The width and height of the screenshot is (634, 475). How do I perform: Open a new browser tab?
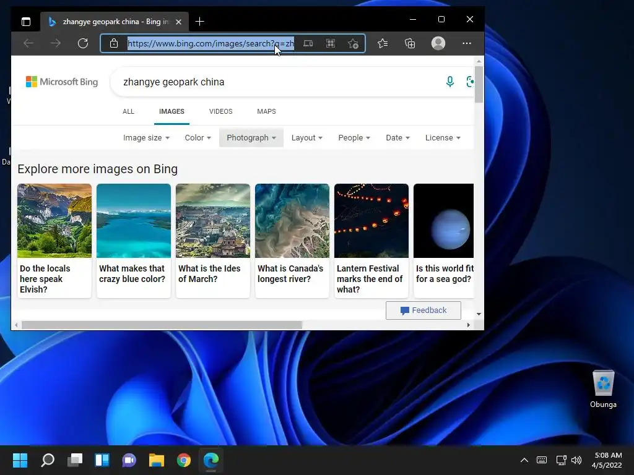[x=200, y=22]
